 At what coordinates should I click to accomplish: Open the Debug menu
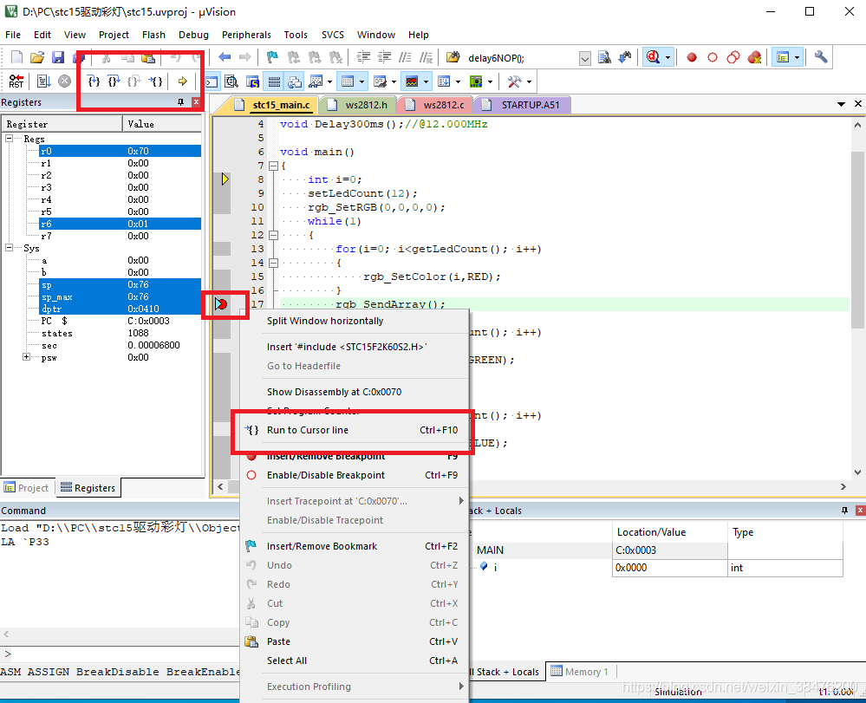(x=193, y=35)
